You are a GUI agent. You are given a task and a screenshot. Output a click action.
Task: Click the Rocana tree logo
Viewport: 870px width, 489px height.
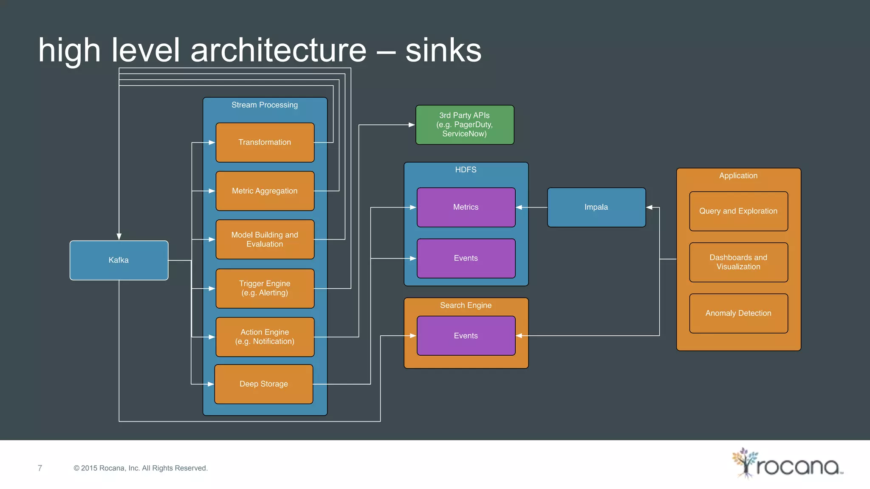746,463
